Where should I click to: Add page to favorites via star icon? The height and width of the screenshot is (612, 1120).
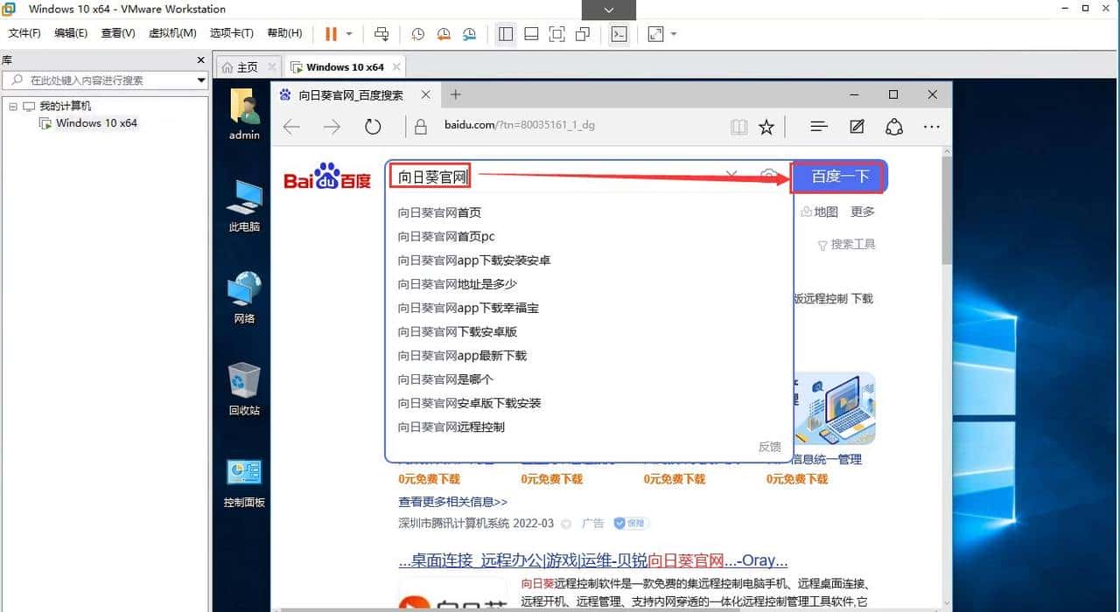click(x=766, y=126)
